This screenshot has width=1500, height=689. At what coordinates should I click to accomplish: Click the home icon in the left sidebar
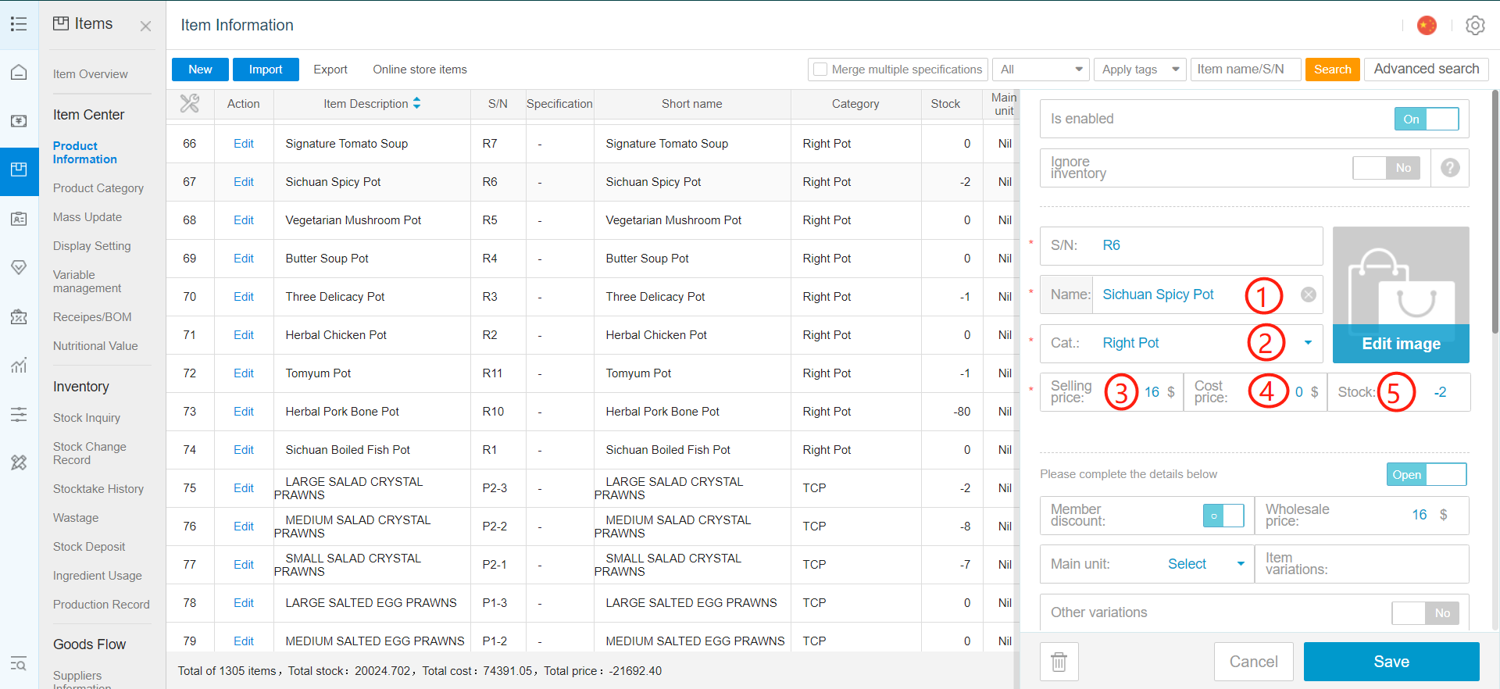(x=19, y=73)
